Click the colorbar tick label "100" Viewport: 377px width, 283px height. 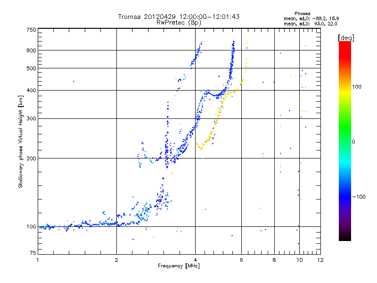point(357,87)
